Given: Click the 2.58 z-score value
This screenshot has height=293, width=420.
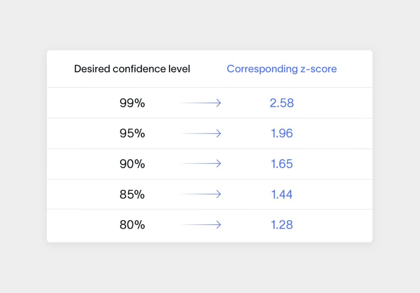Looking at the screenshot, I should tap(282, 103).
